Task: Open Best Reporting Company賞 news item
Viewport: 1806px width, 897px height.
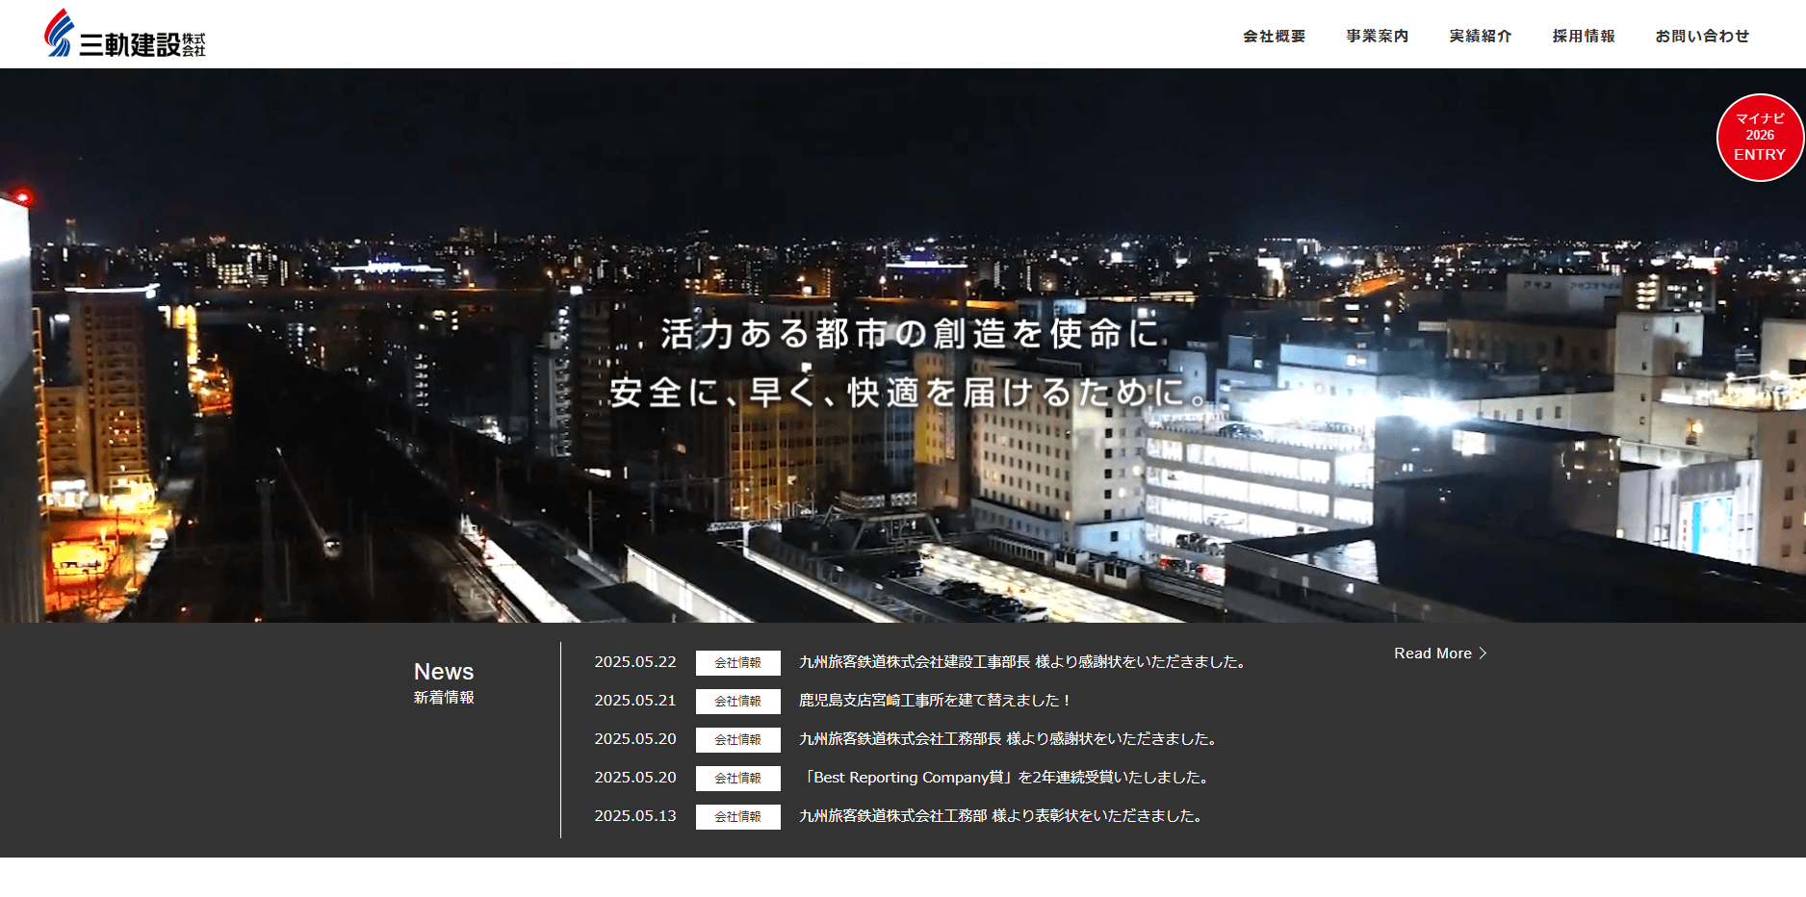Action: (1005, 778)
